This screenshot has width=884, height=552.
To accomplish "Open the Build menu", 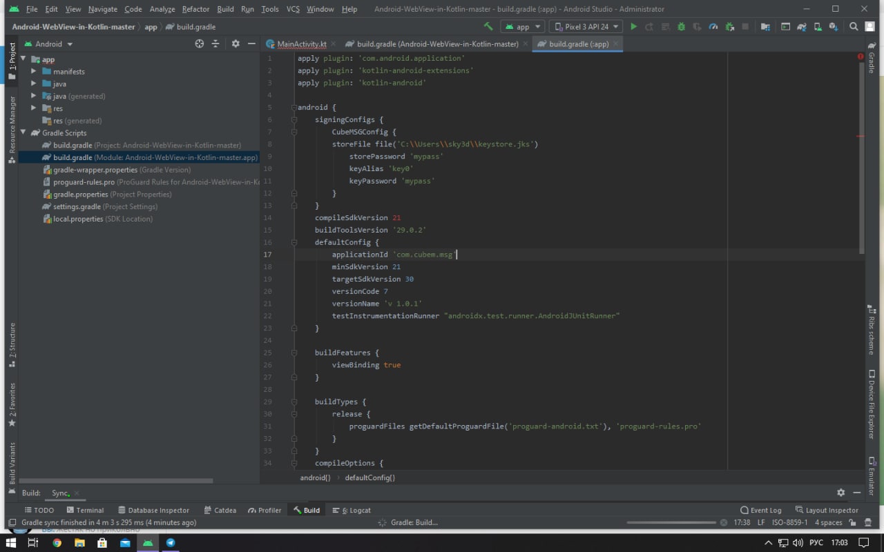I will 225,9.
